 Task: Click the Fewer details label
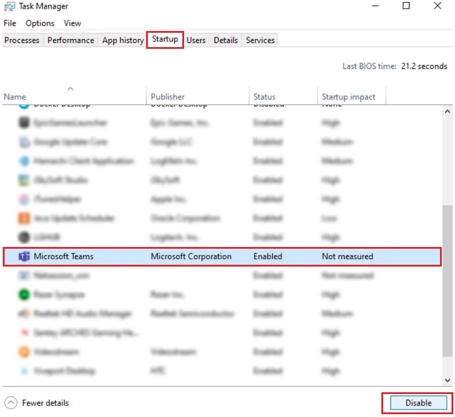[45, 403]
